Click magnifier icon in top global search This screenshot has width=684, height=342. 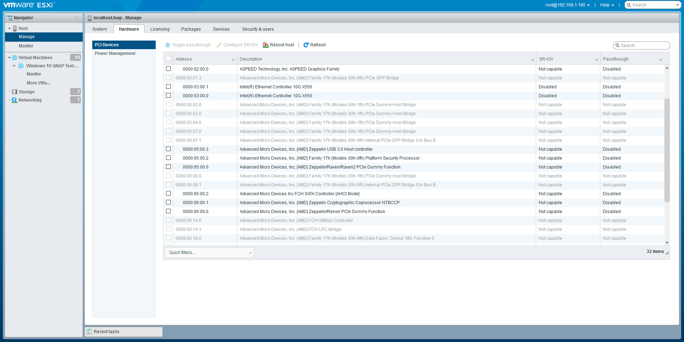(629, 5)
